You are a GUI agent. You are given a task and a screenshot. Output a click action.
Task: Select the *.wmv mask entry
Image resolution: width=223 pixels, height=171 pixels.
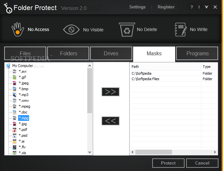click(24, 101)
